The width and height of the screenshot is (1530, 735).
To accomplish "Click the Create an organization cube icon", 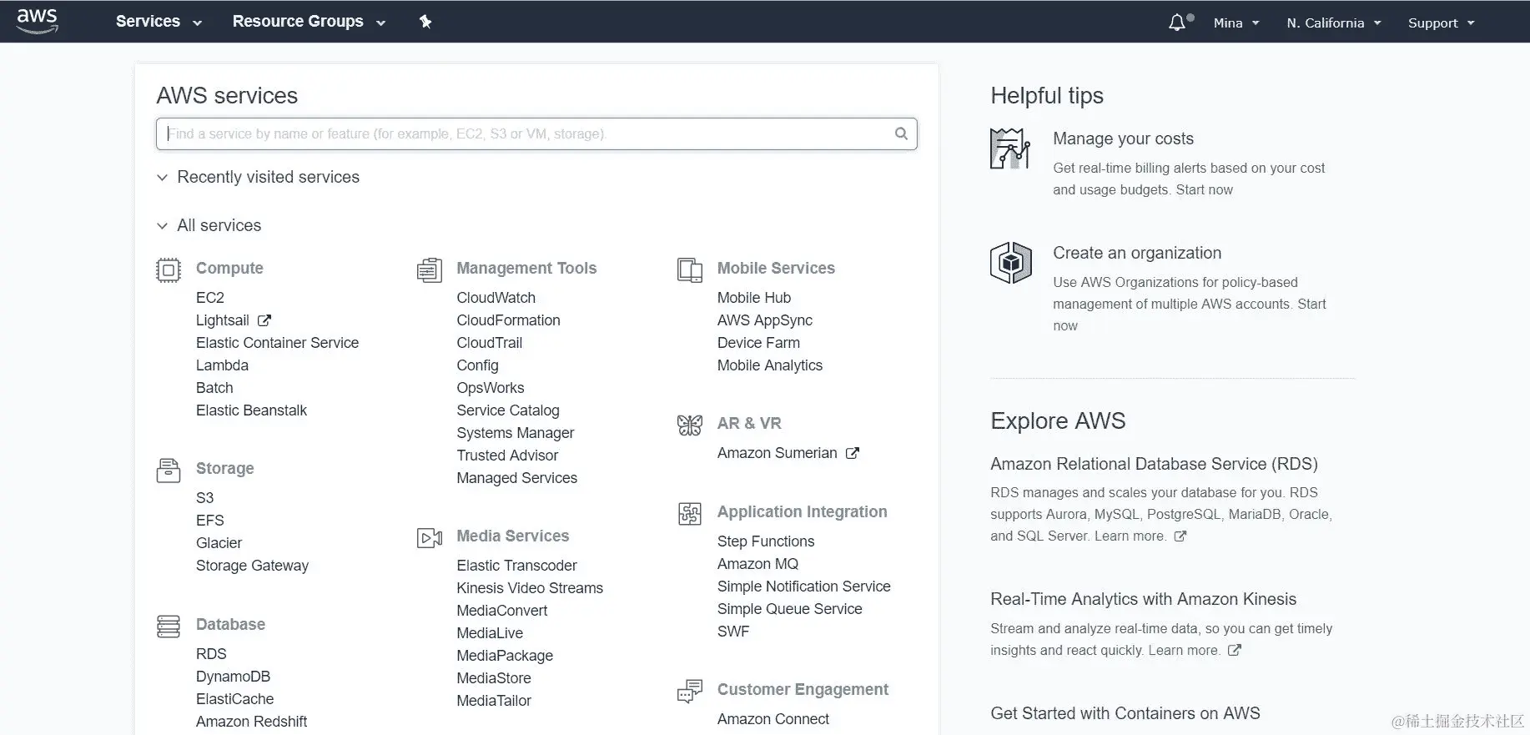I will pyautogui.click(x=1011, y=263).
